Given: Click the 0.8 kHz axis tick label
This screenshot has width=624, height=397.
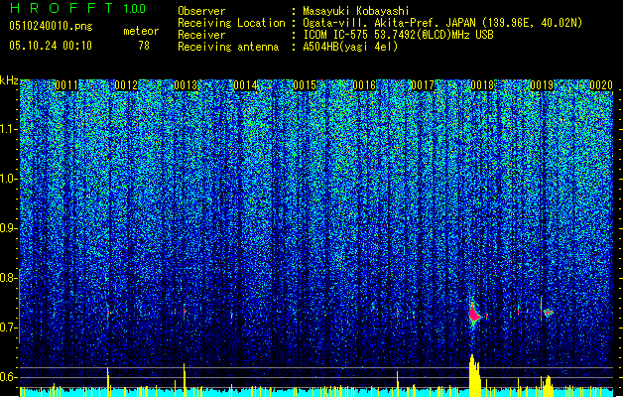Looking at the screenshot, I should pyautogui.click(x=8, y=278).
